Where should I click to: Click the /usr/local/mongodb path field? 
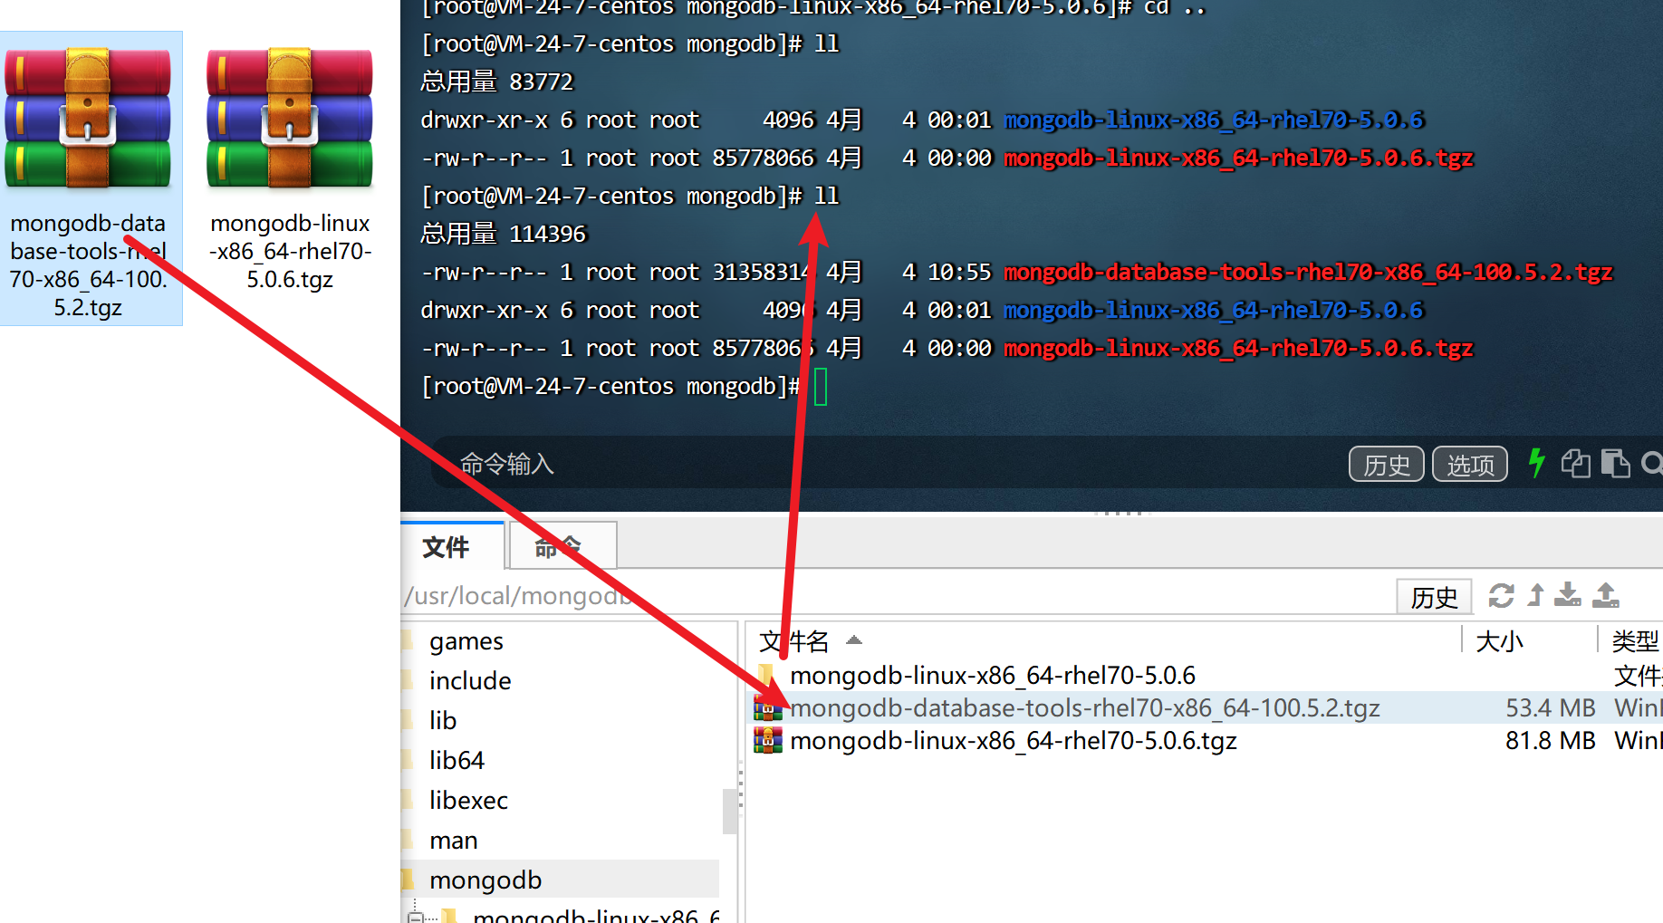tap(897, 596)
